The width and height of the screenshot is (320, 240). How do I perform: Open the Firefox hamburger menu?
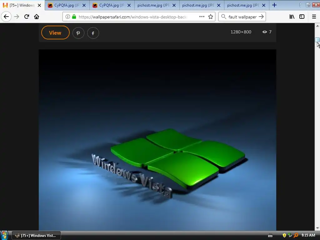[x=314, y=17]
